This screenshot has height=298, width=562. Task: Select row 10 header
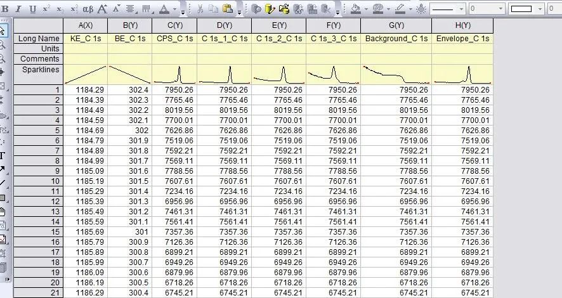pos(38,181)
